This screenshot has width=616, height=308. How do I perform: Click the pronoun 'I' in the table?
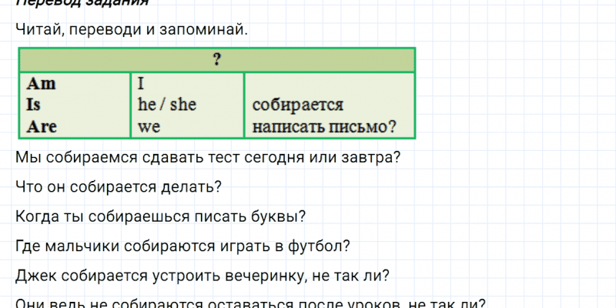(x=141, y=83)
